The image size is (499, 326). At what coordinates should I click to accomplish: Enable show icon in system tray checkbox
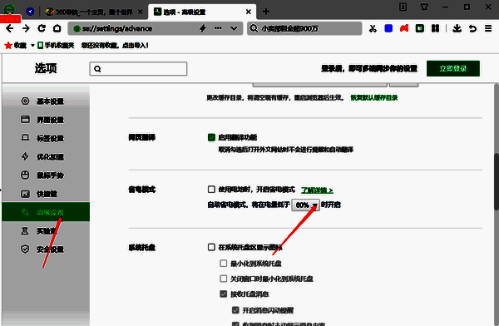(x=211, y=247)
